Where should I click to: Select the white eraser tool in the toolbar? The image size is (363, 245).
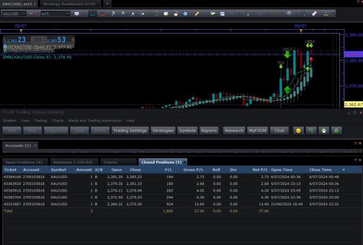coord(314,14)
